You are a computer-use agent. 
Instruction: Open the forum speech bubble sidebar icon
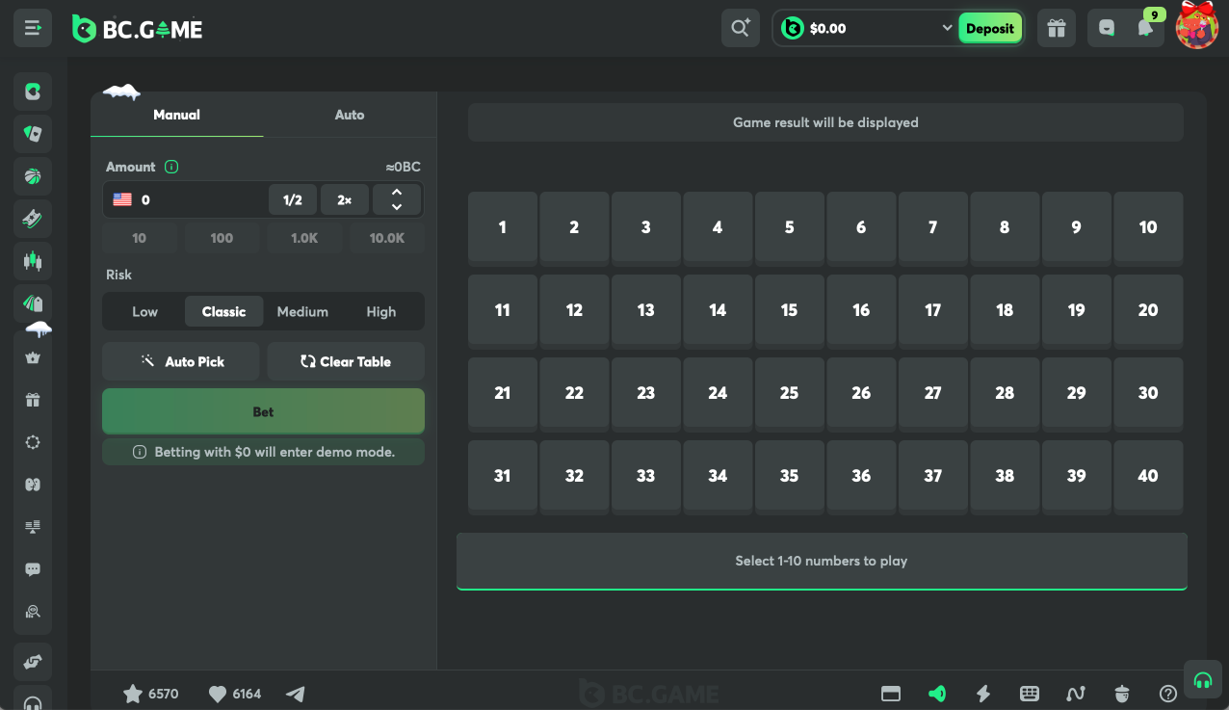pos(33,569)
